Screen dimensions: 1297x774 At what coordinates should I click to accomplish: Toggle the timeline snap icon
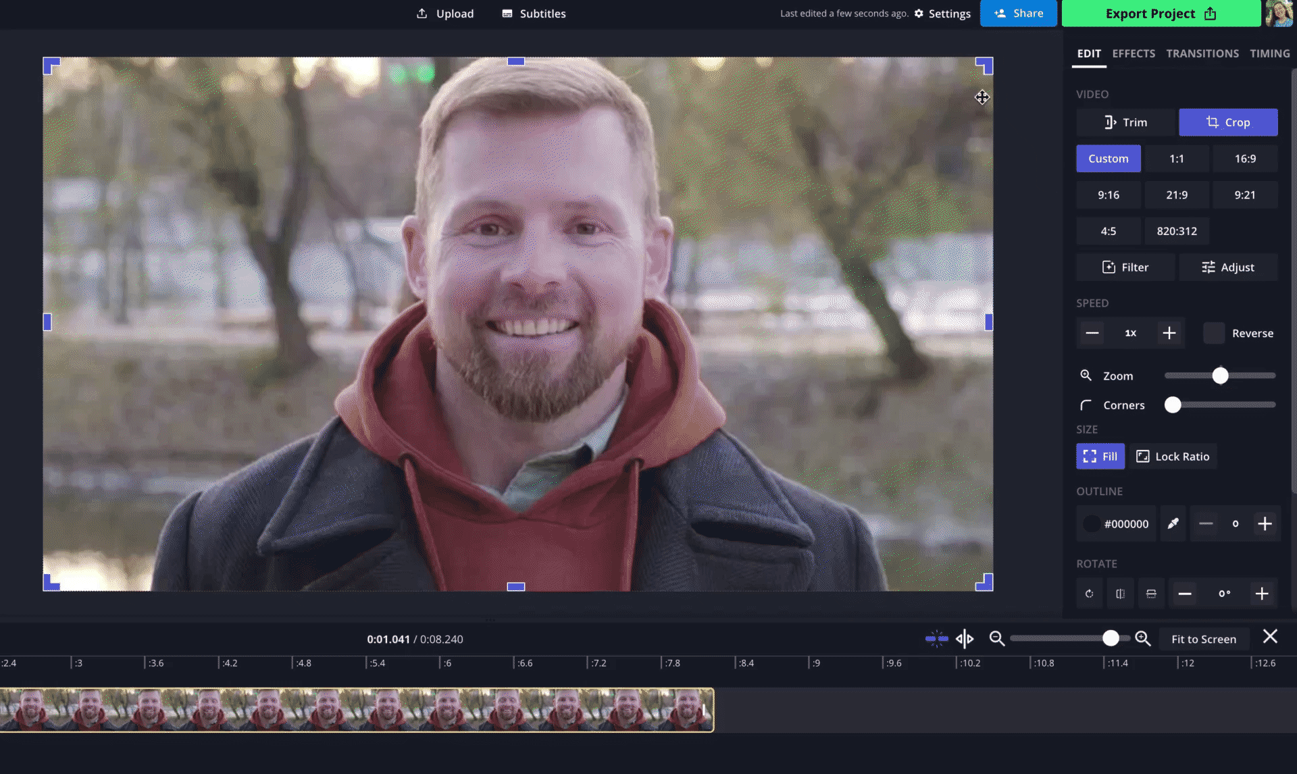(x=936, y=638)
